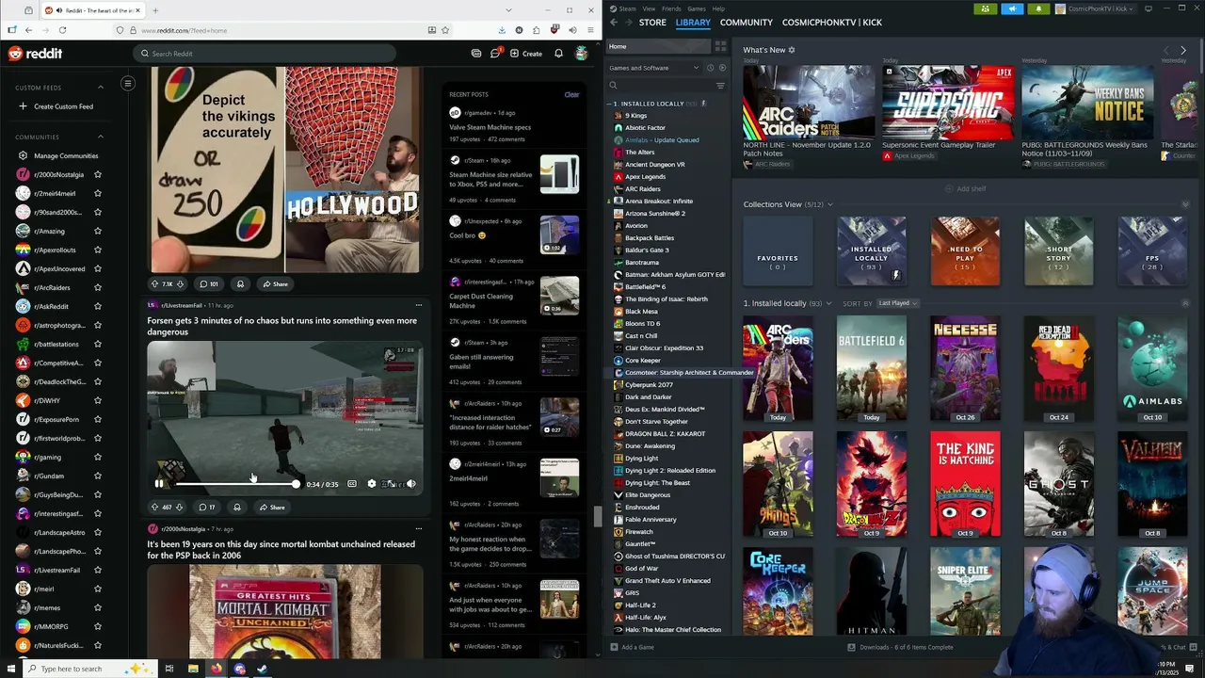The height and width of the screenshot is (678, 1205).
Task: Mute the Reddit tab via its speaker icon
Action: pyautogui.click(x=60, y=10)
